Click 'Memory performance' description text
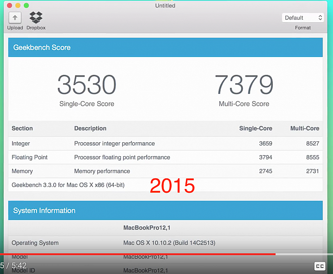 (102, 171)
